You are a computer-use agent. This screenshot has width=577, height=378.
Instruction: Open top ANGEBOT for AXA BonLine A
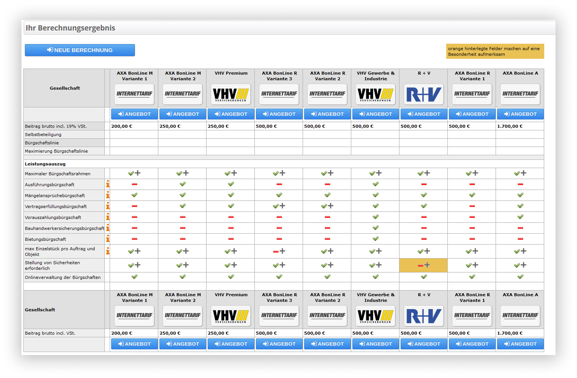520,114
